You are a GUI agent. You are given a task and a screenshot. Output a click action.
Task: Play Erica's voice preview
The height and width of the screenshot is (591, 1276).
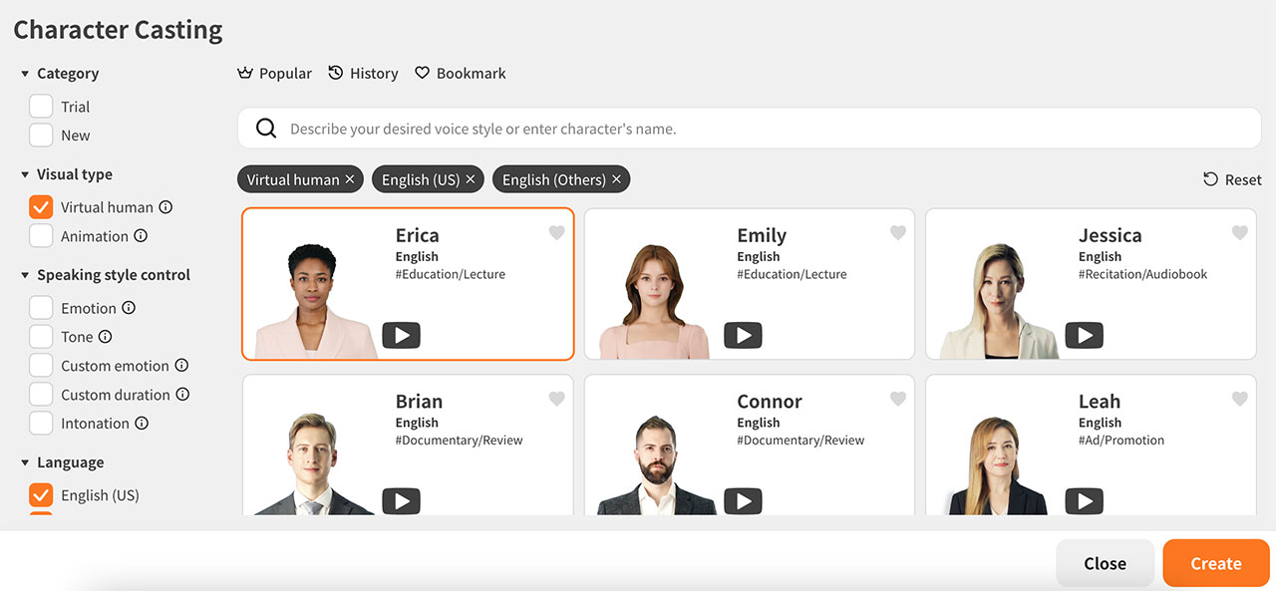tap(401, 336)
